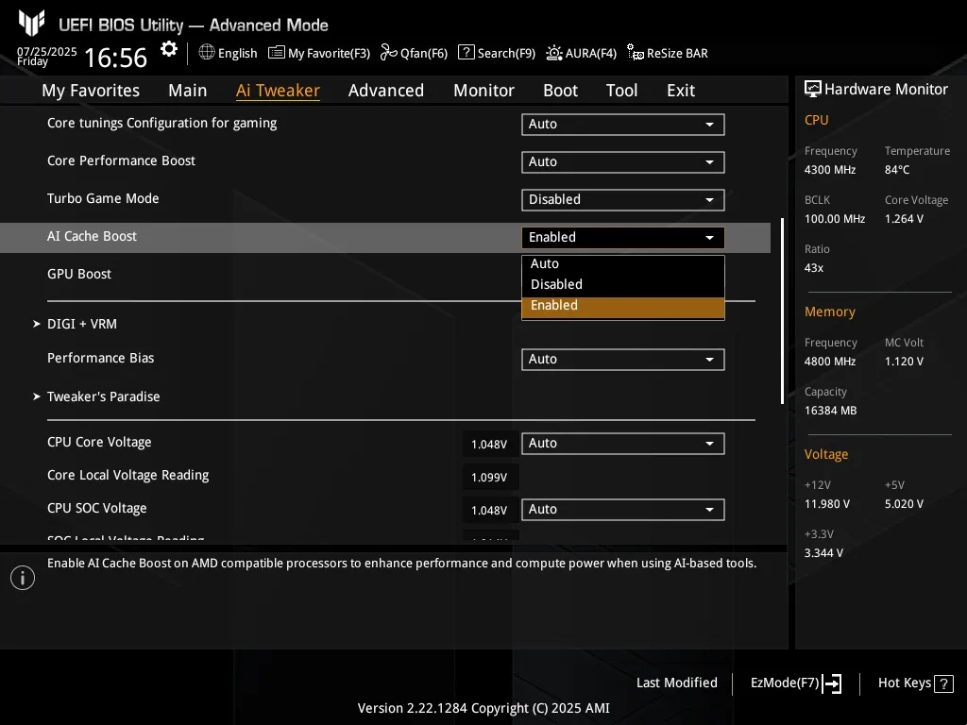This screenshot has height=725, width=967.
Task: Open the AURA lighting settings
Action: point(581,53)
